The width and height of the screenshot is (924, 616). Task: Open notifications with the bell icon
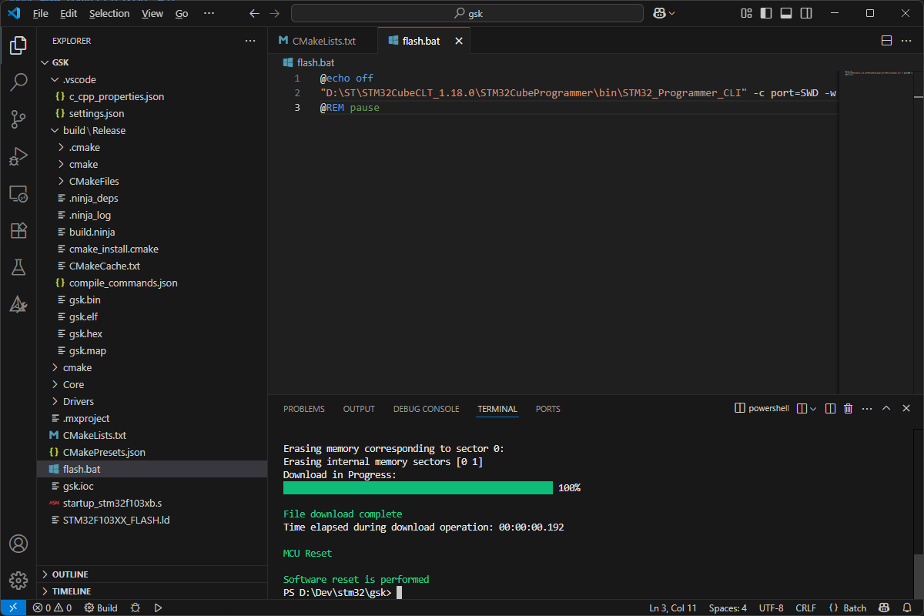click(907, 608)
